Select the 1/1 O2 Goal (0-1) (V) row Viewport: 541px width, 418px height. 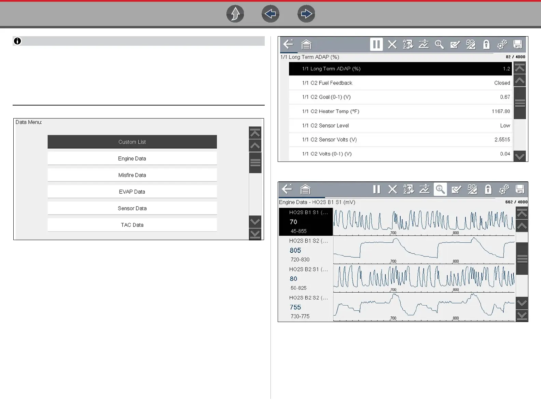pyautogui.click(x=400, y=97)
